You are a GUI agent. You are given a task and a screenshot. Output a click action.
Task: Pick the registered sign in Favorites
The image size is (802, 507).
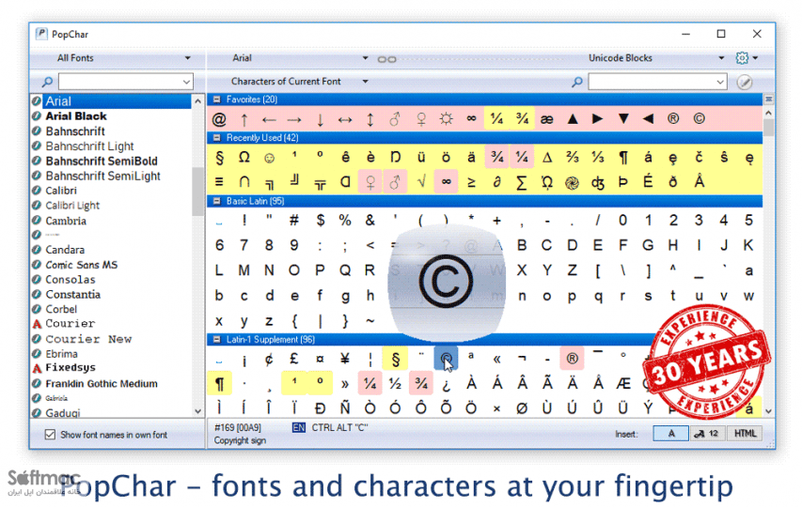[x=673, y=119]
